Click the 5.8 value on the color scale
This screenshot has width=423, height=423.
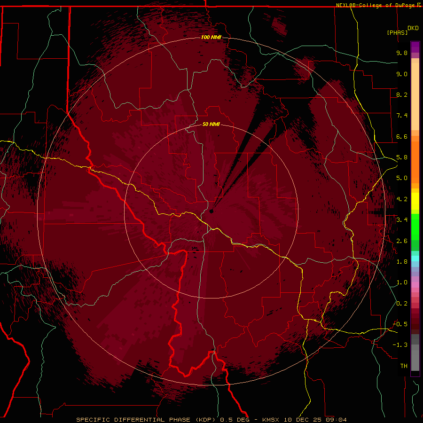(x=402, y=157)
